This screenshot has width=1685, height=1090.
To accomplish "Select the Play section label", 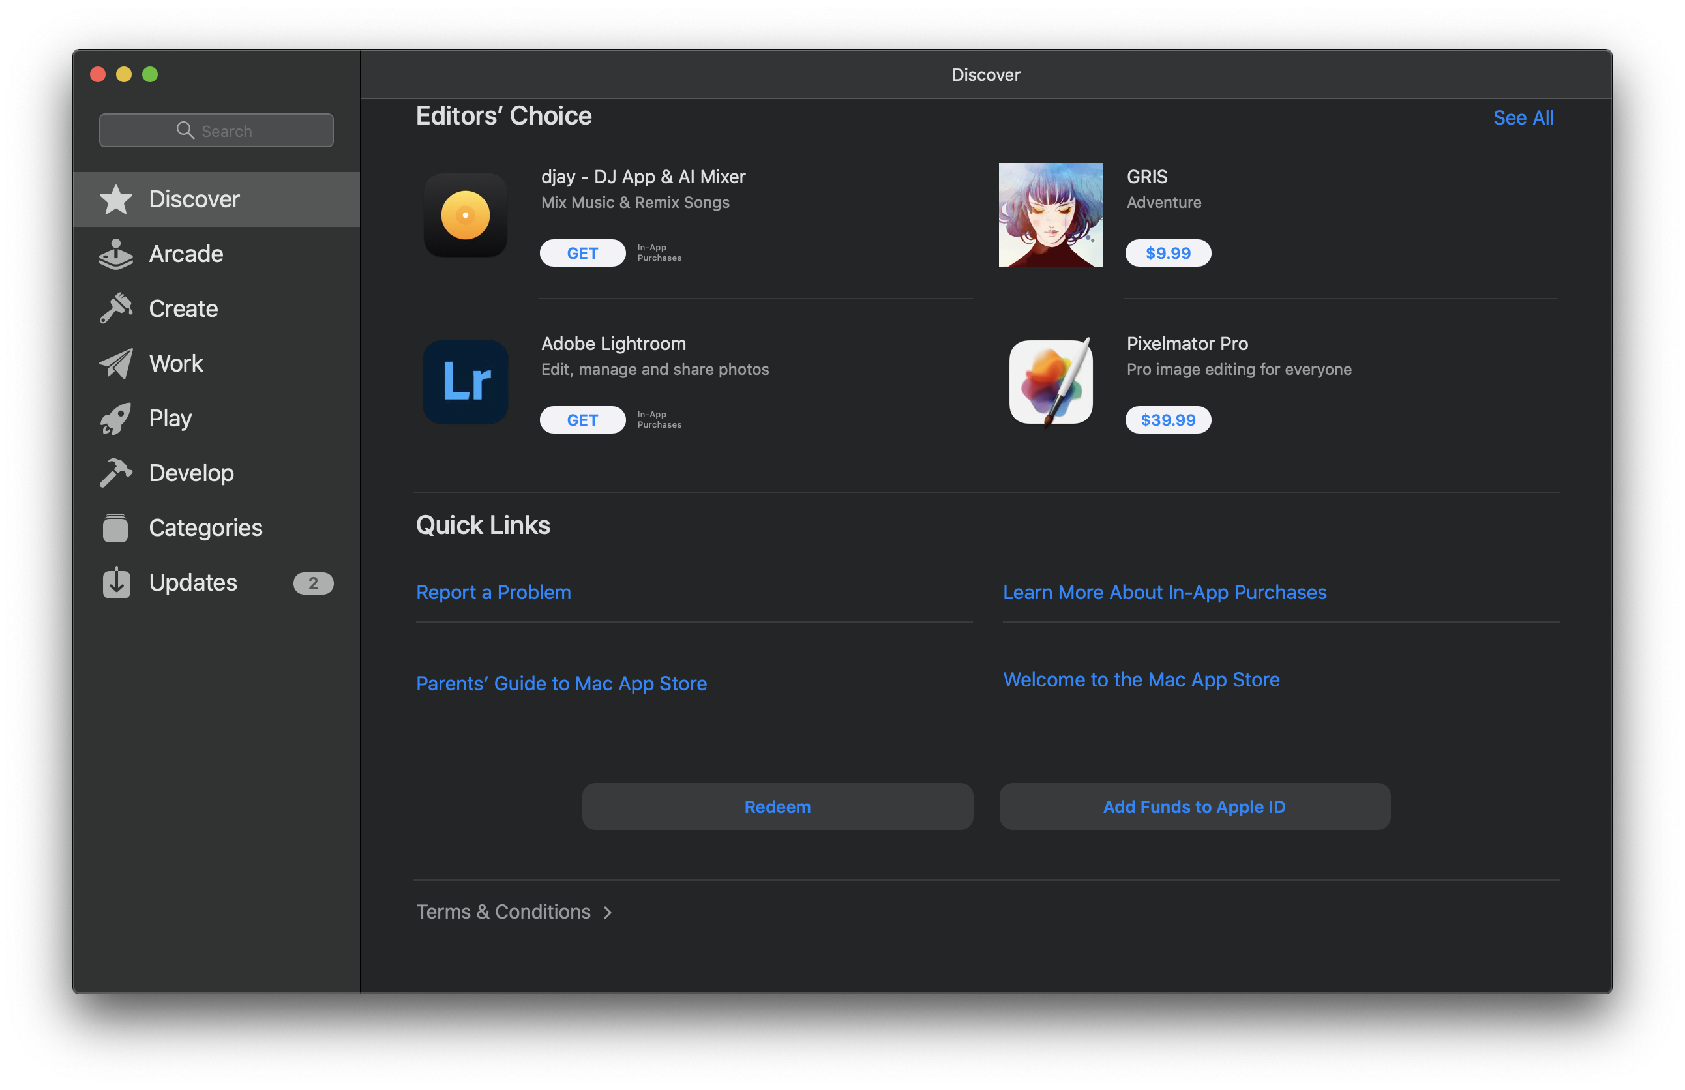I will (x=171, y=419).
